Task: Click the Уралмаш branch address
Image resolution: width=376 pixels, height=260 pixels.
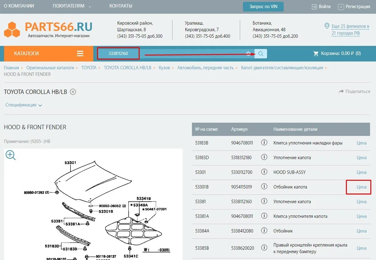Action: pos(208,30)
